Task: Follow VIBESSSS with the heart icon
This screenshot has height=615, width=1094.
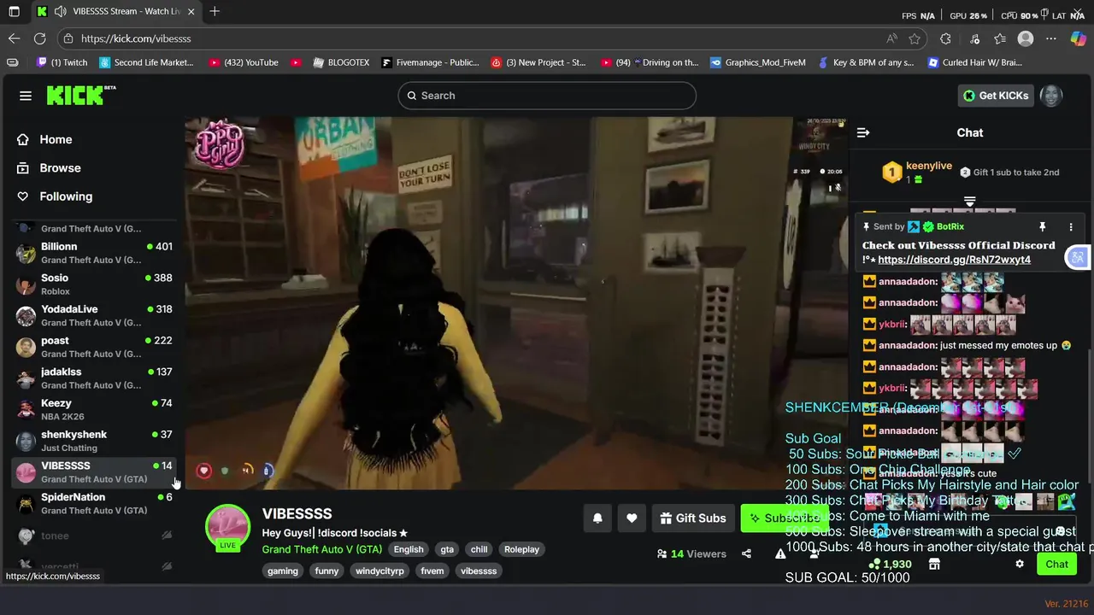Action: 632,518
